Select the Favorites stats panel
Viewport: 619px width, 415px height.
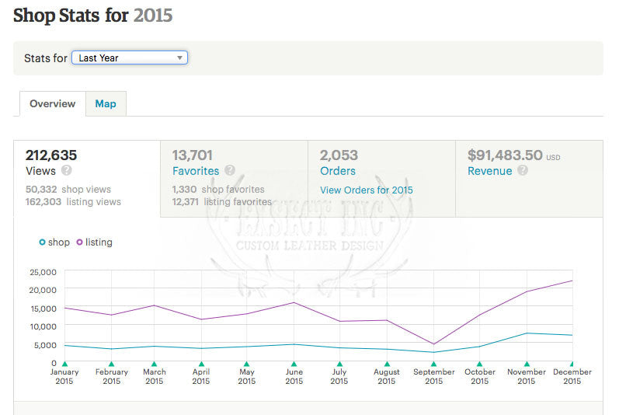[234, 179]
